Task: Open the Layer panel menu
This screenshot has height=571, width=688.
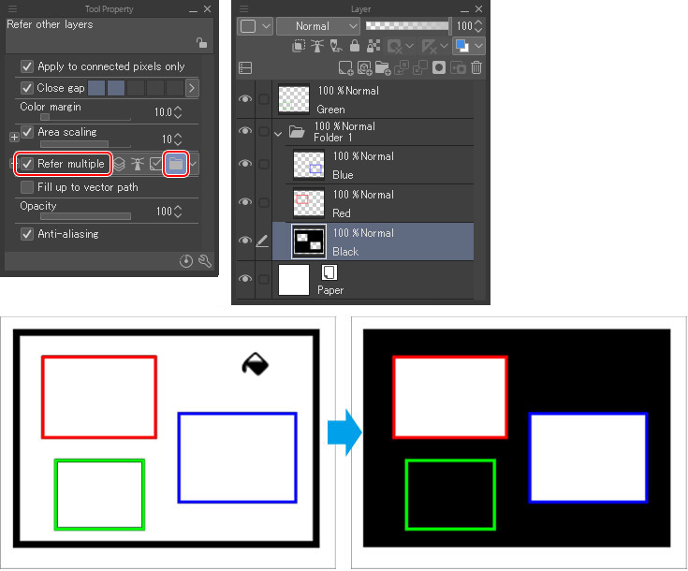Action: 244,8
